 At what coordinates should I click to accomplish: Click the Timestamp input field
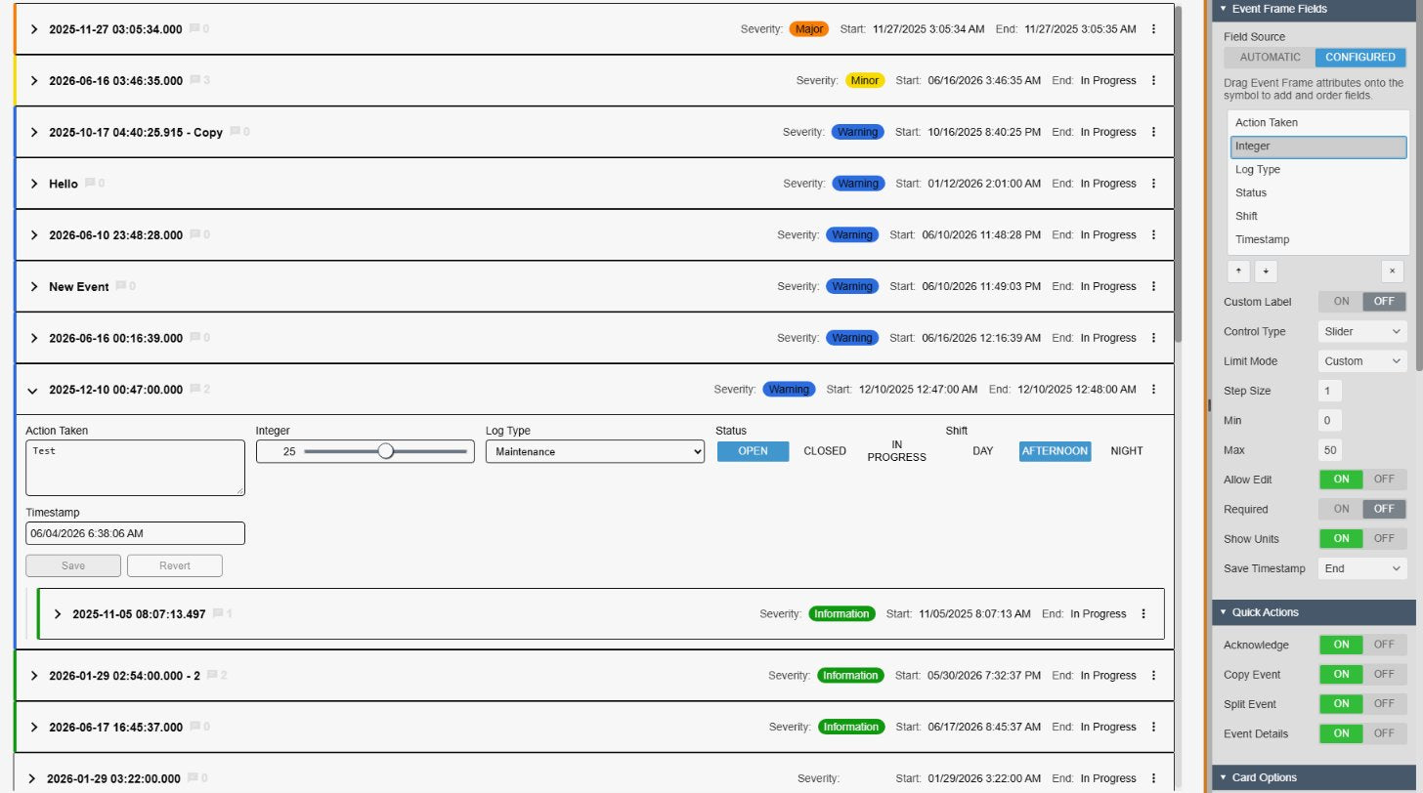pos(135,533)
